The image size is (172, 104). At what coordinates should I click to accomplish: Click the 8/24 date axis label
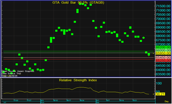click(82, 100)
